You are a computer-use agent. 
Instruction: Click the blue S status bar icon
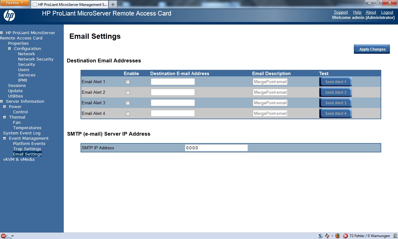[x=320, y=236]
